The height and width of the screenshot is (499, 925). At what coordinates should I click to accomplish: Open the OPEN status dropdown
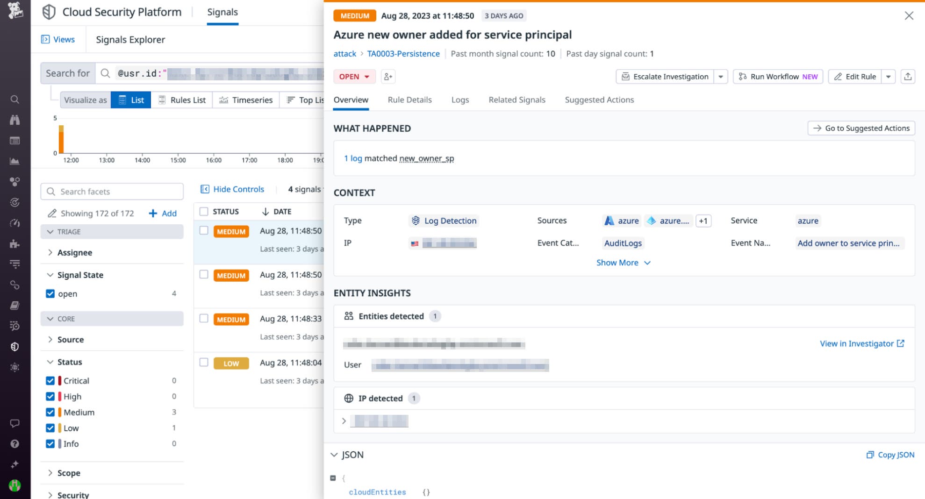[354, 76]
